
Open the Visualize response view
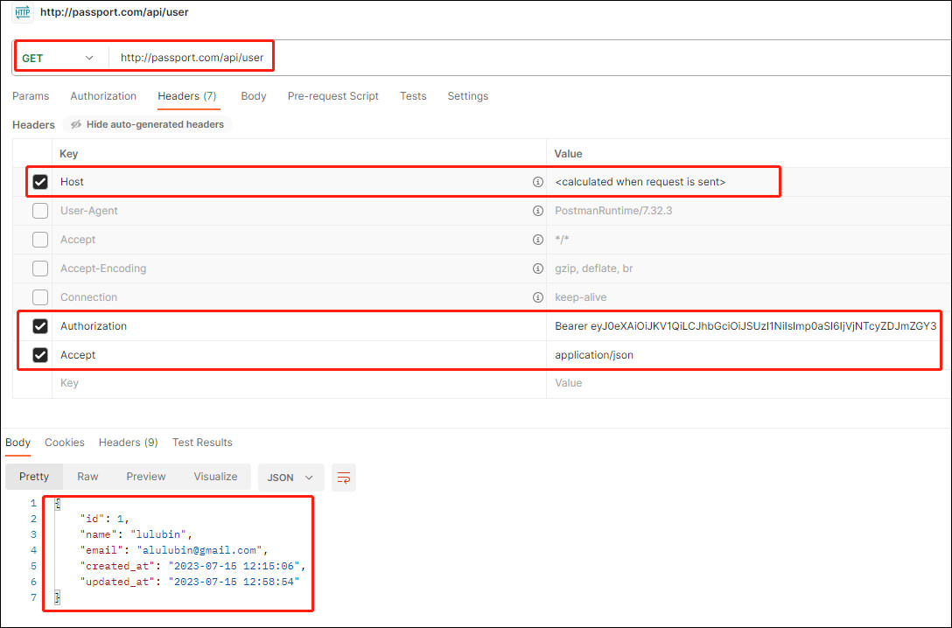[x=215, y=477]
